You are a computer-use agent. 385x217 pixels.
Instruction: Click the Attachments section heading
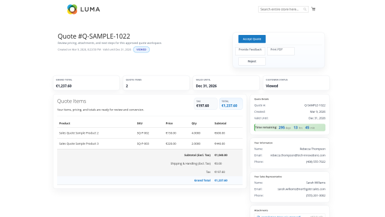coord(261,210)
